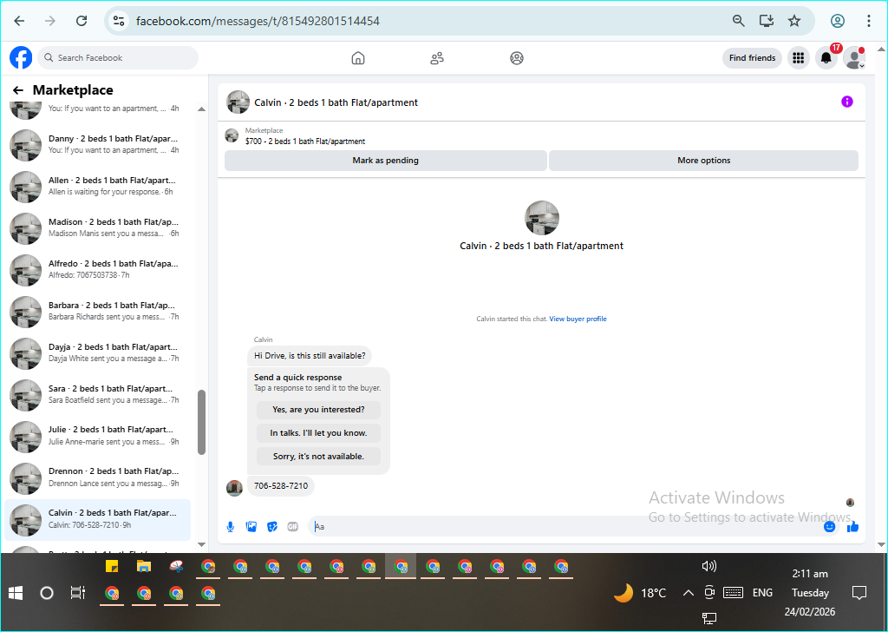This screenshot has width=888, height=632.
Task: Send Sorry, it's not available. response
Action: (318, 457)
